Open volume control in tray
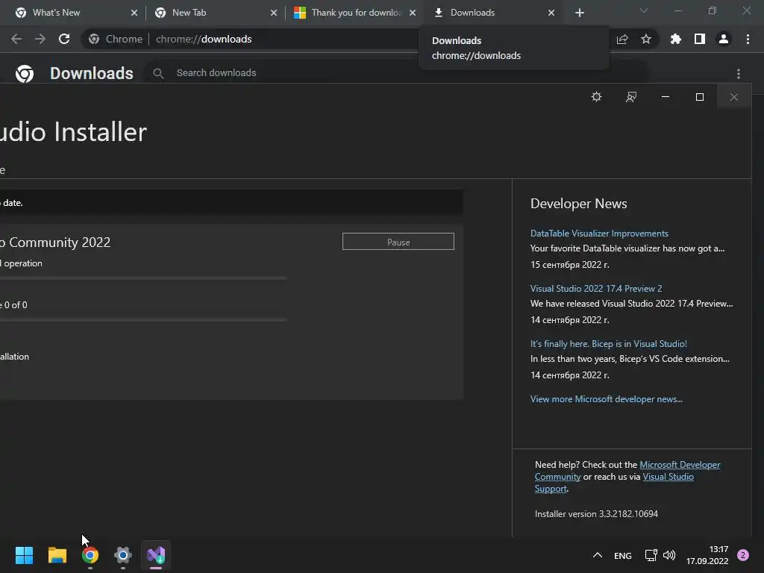 click(x=669, y=555)
